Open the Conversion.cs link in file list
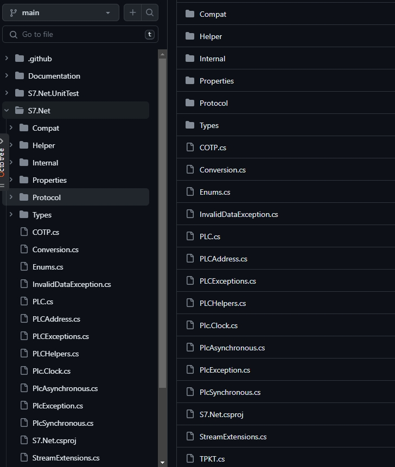The image size is (395, 467). click(222, 170)
